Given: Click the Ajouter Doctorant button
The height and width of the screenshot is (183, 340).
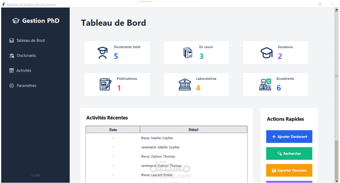Looking at the screenshot, I should (x=289, y=137).
